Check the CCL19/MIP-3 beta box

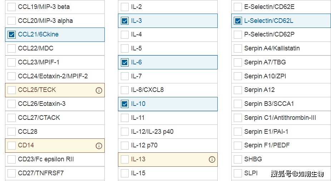click(x=11, y=7)
